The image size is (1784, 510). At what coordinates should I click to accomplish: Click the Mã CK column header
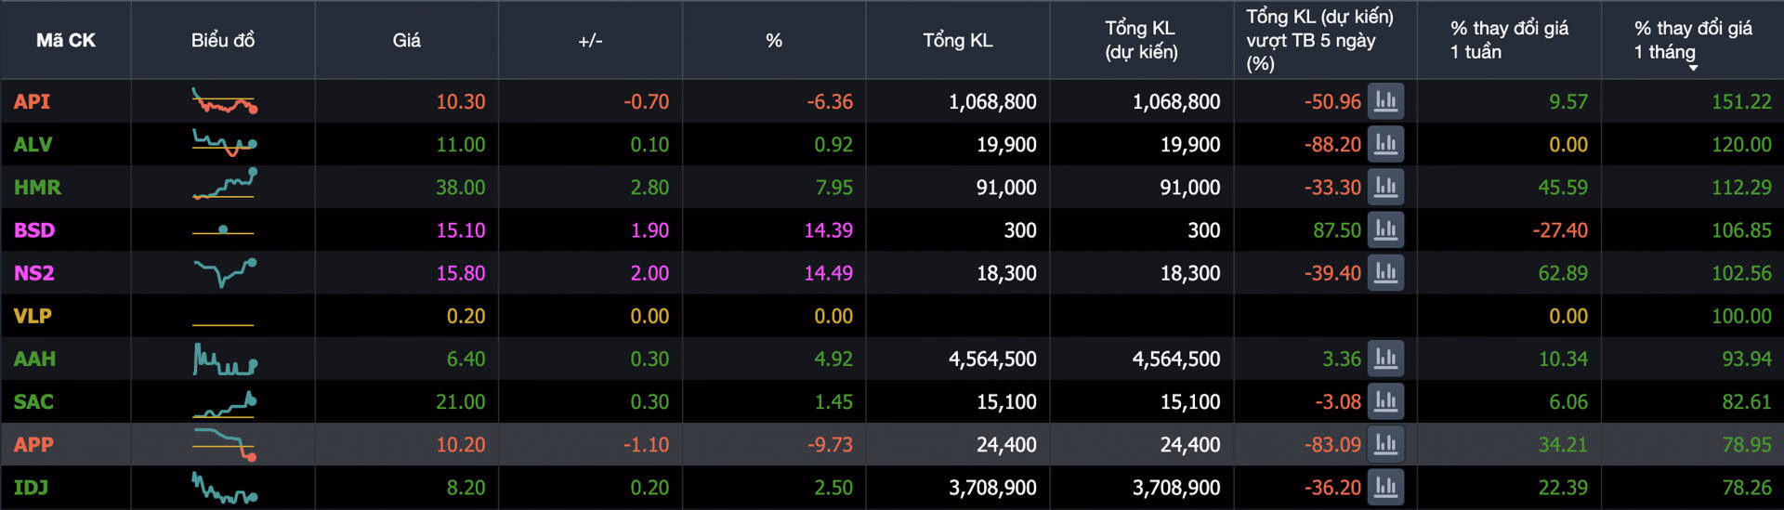point(65,40)
